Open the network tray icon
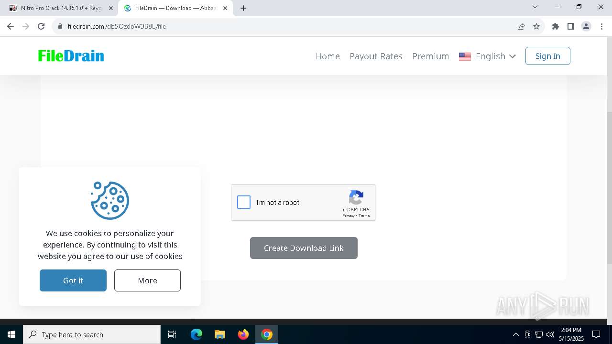612x344 pixels. 539,334
